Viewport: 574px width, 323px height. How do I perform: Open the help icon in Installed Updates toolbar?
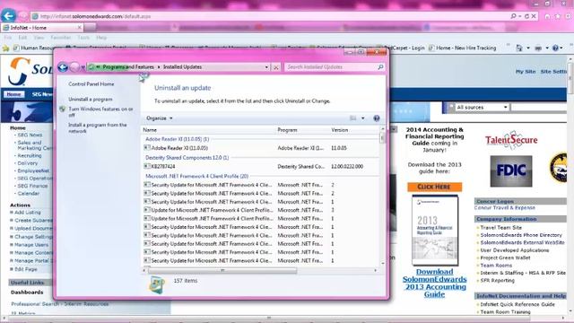coord(377,118)
